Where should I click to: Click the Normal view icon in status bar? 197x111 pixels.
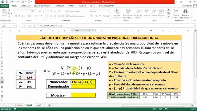point(155,109)
